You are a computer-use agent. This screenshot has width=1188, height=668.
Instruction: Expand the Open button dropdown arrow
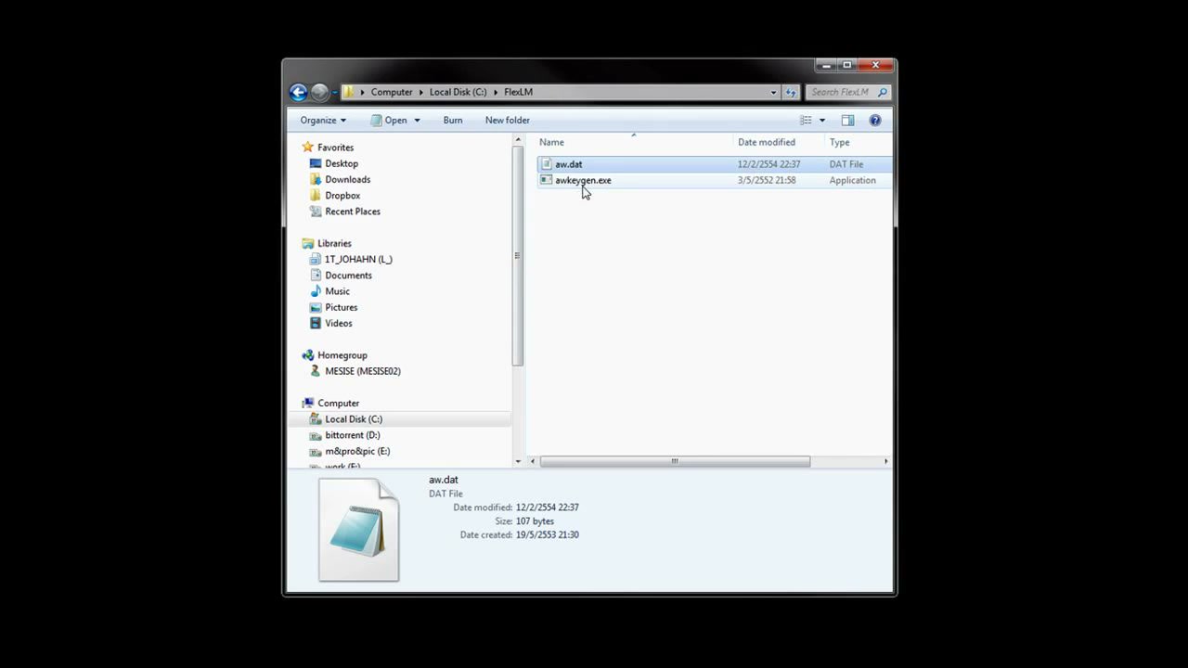coord(417,120)
